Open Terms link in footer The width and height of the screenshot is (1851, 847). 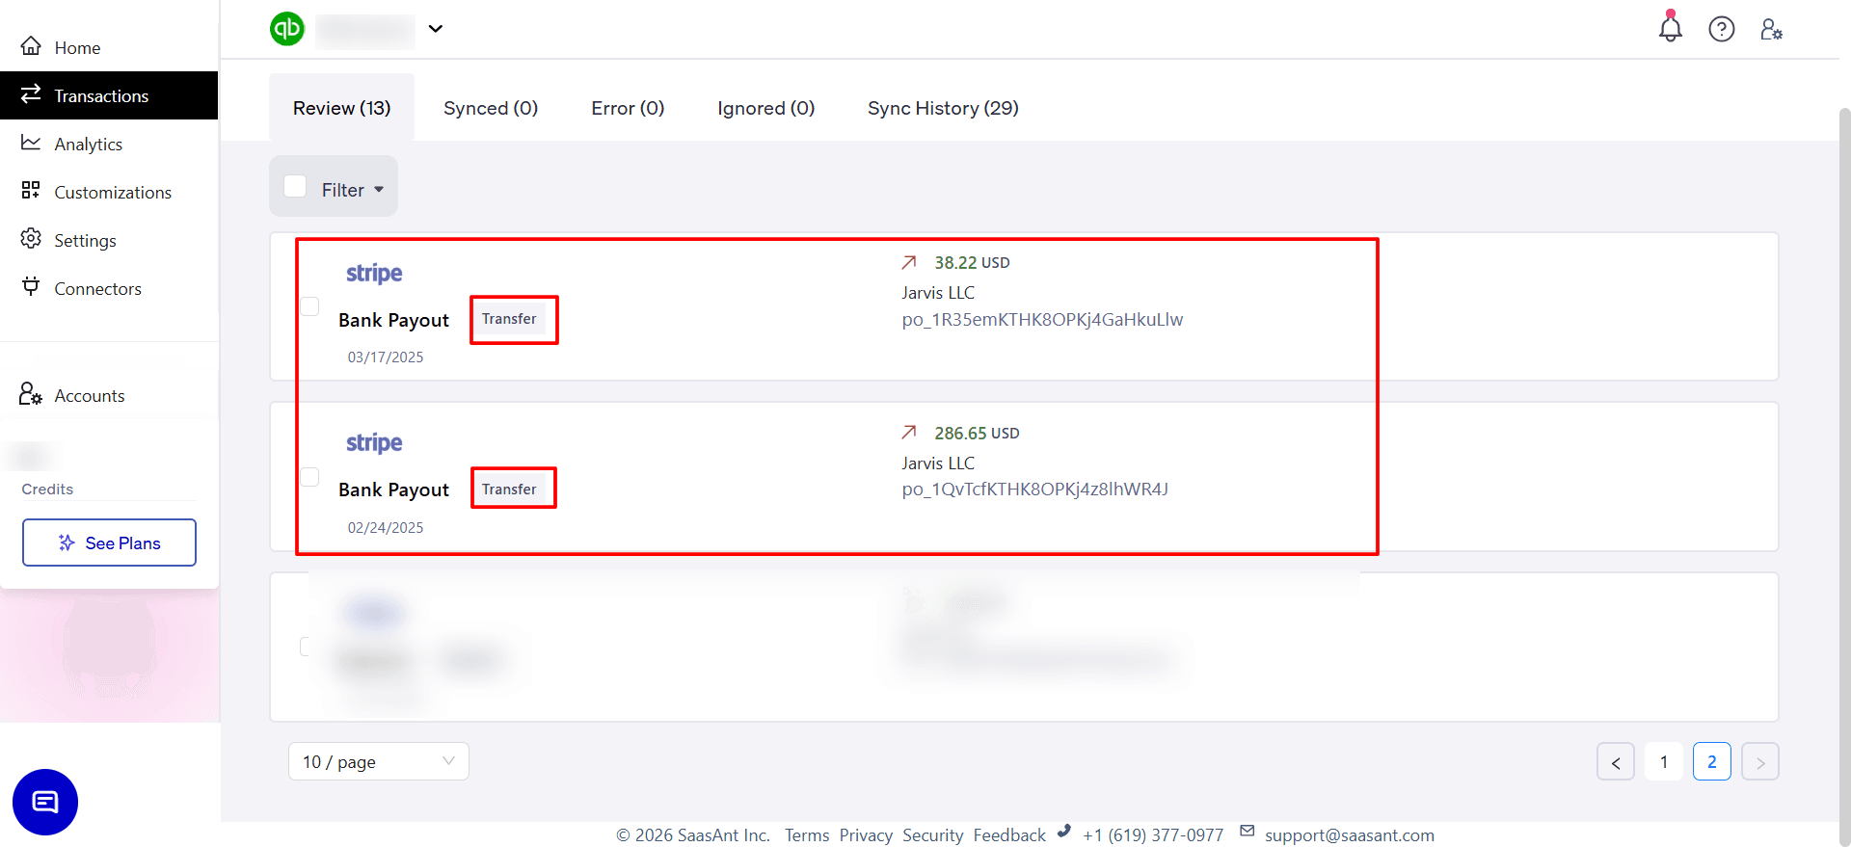coord(807,835)
